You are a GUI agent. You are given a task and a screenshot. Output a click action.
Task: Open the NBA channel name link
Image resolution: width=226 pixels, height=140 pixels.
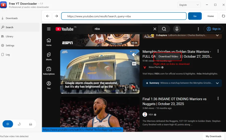coord(151,114)
